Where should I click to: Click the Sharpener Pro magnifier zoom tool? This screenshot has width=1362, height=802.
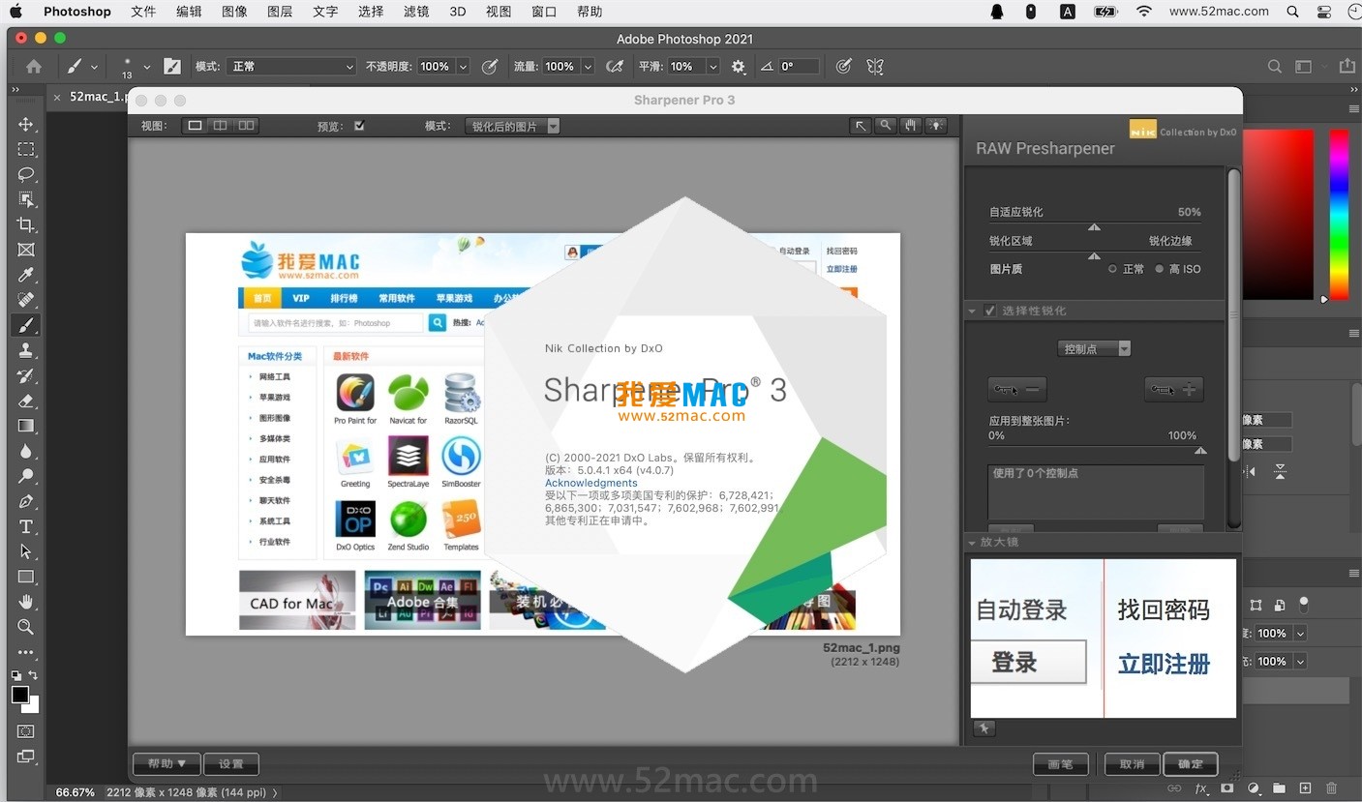click(x=886, y=126)
